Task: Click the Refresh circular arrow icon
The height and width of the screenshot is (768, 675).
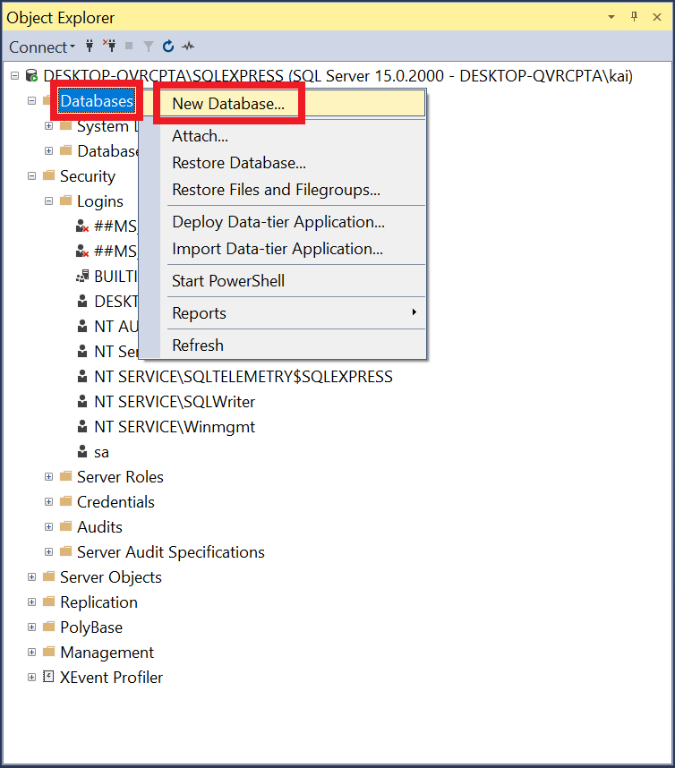Action: 168,46
